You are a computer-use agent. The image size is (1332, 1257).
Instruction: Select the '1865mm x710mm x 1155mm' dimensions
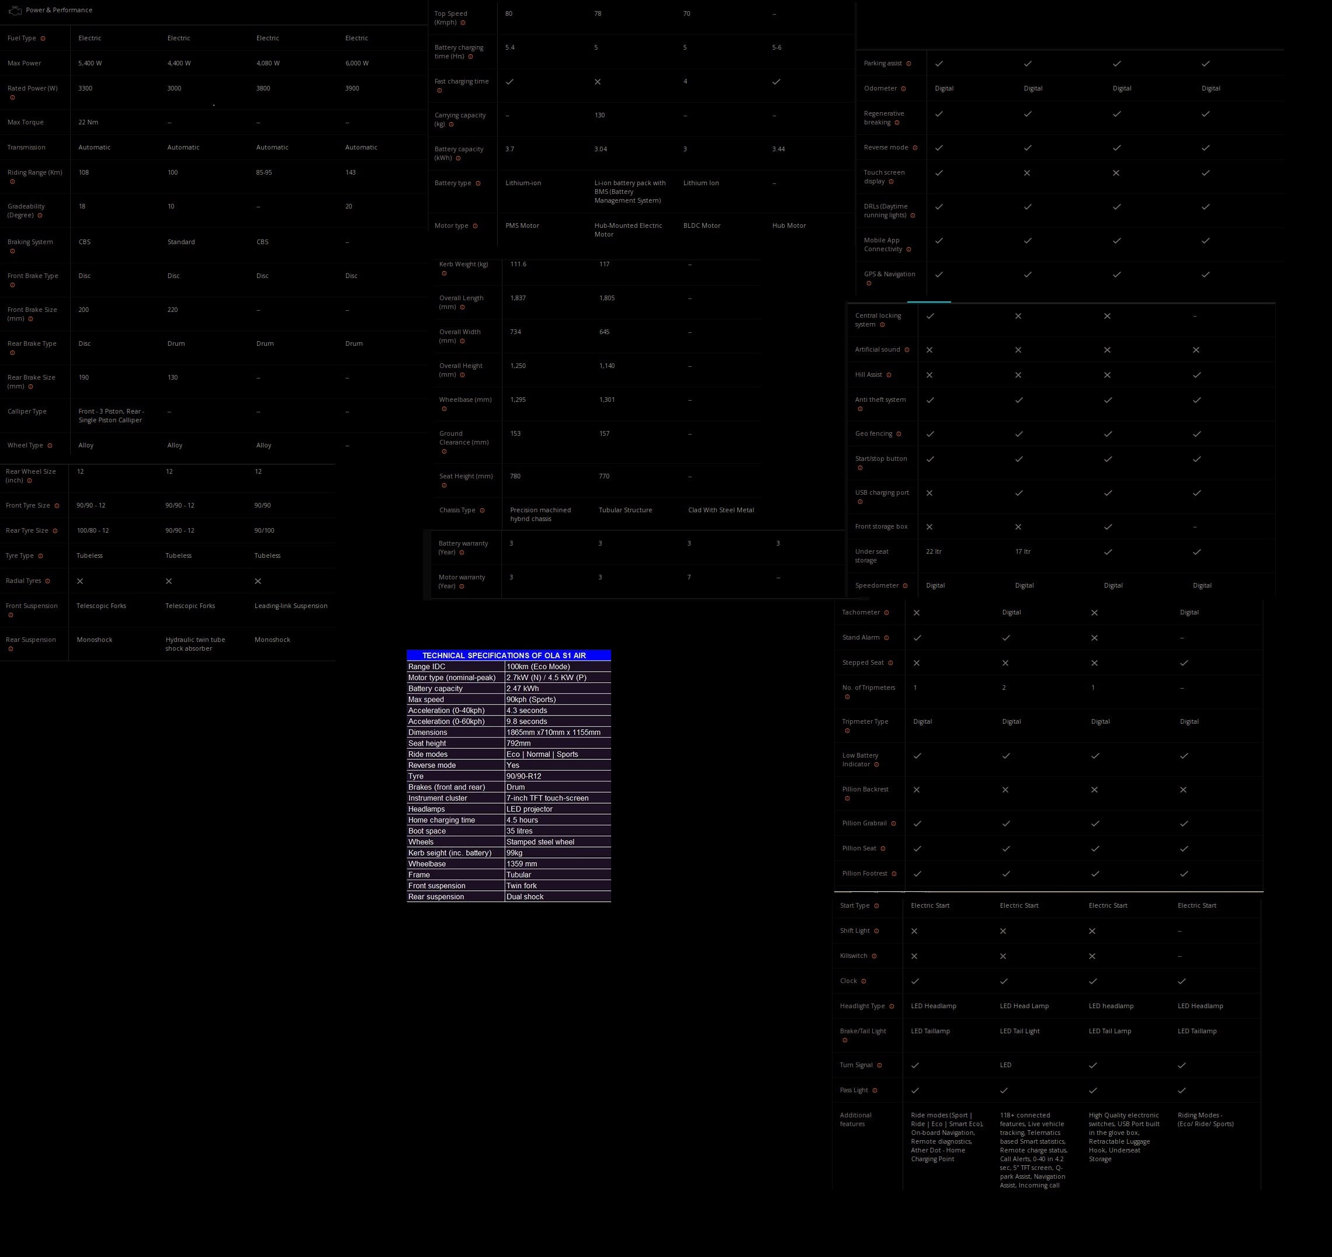(x=553, y=732)
